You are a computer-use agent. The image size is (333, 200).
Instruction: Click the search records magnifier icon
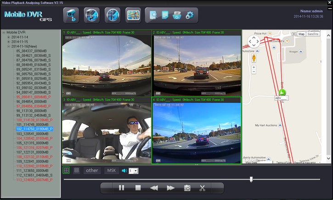coord(153,15)
